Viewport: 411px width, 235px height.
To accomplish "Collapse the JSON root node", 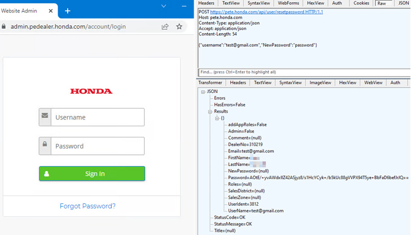I will pyautogui.click(x=203, y=92).
